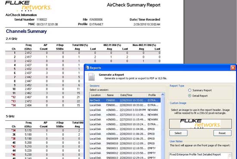Click the AirCheck Summary Report title
Screen dimensions: 237x159
tap(134, 5)
